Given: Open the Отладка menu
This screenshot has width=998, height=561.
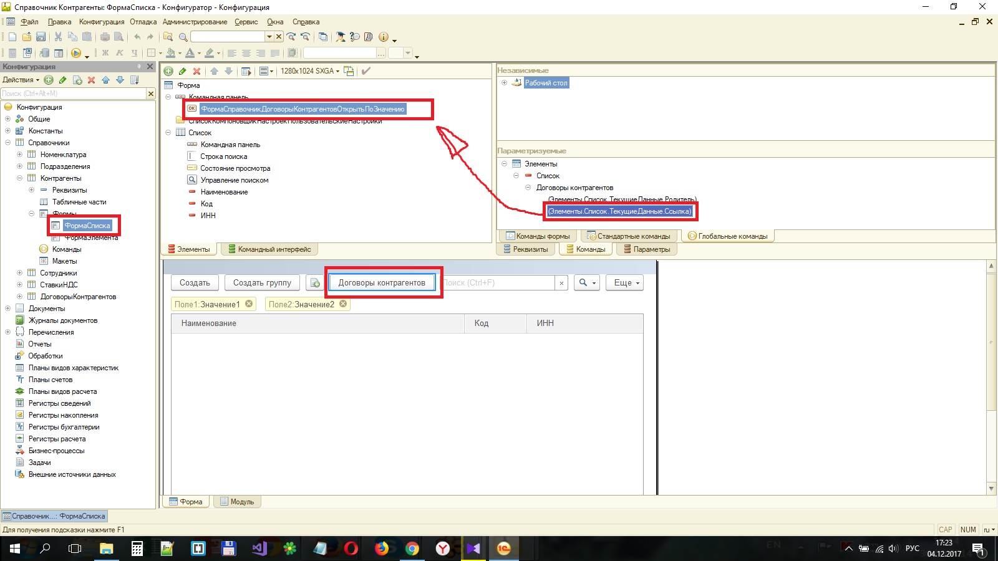Looking at the screenshot, I should (x=143, y=22).
